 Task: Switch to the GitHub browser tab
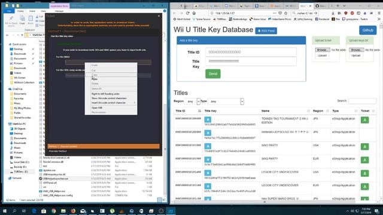pyautogui.click(x=321, y=6)
